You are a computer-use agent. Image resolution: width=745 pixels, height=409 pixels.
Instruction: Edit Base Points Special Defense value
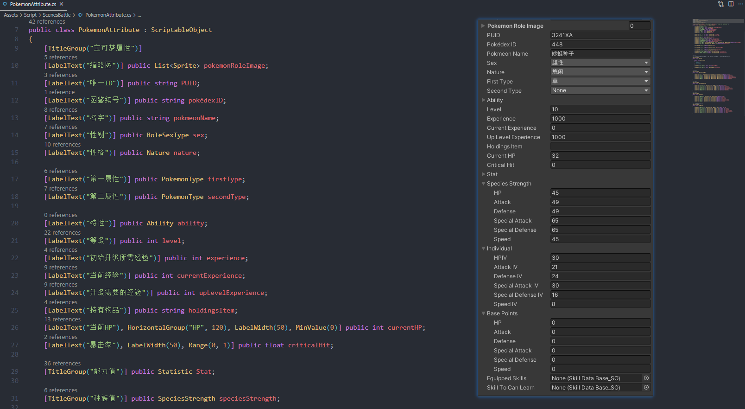pos(600,360)
